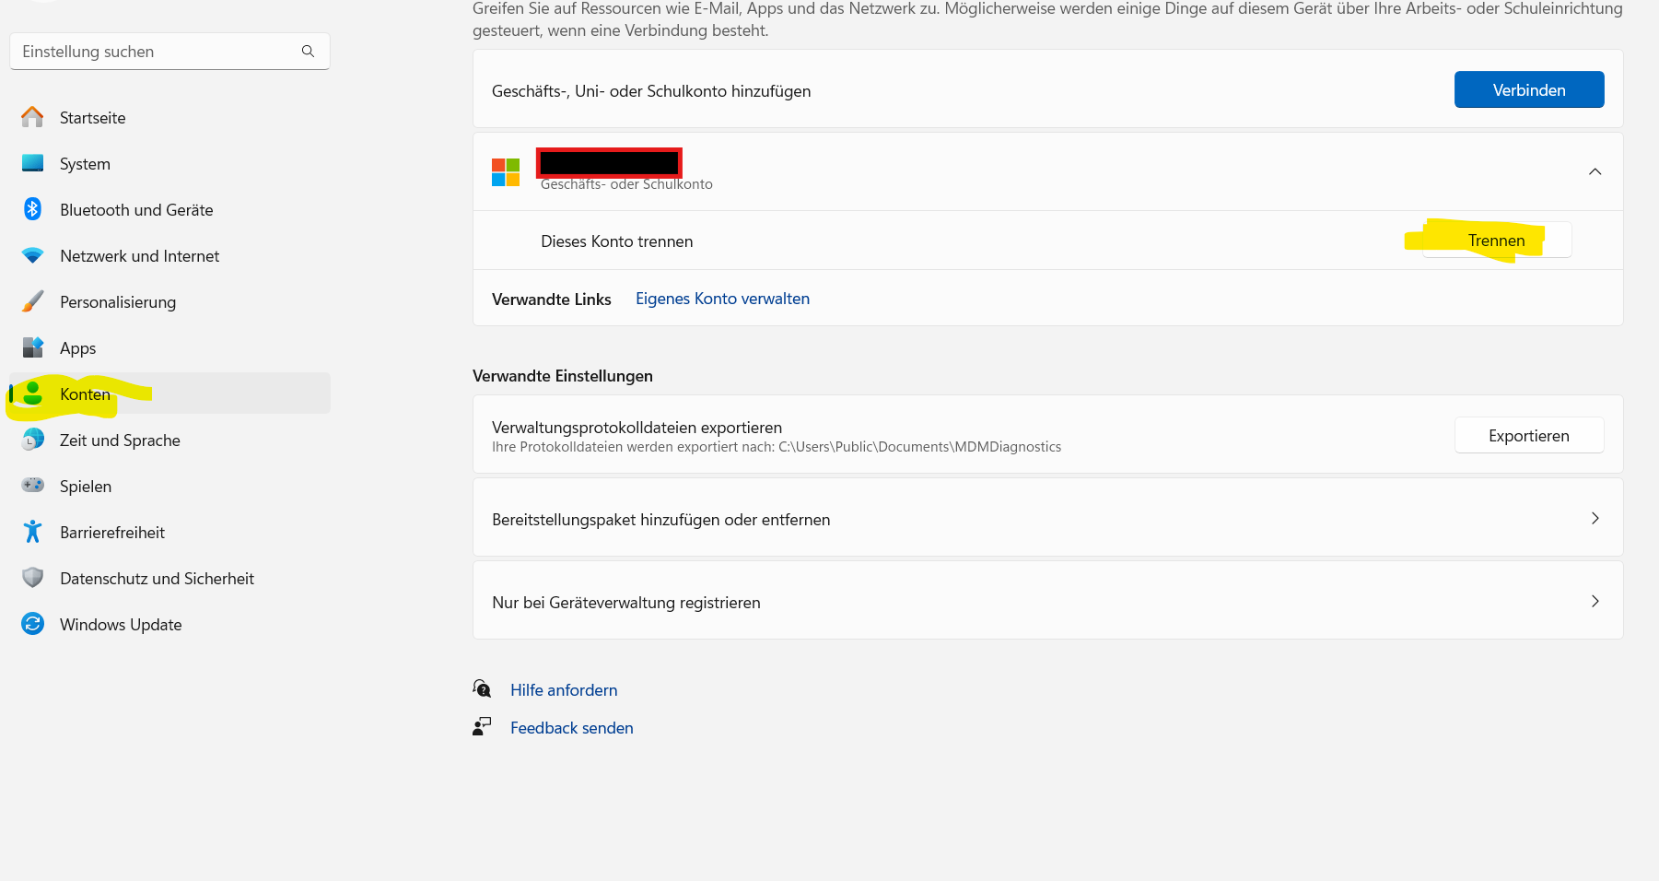Click the Barrierefreiheit accessibility icon
The image size is (1659, 881).
coord(32,532)
